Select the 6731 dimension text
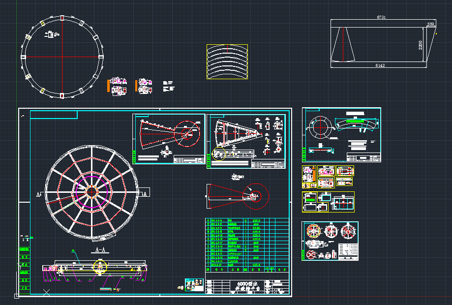The height and width of the screenshot is (305, 452). click(381, 17)
